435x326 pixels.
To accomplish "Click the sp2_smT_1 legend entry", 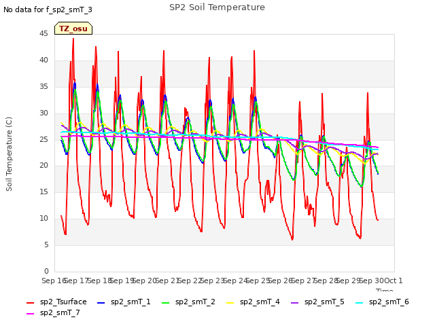I will coord(124,302).
